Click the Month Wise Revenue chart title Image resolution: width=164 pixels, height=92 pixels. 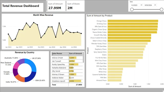pyautogui.click(x=43, y=15)
